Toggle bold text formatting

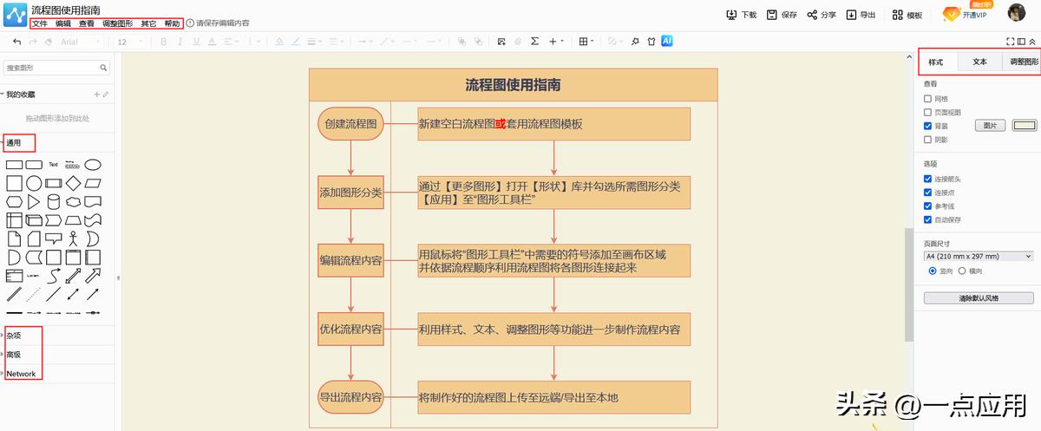point(163,41)
